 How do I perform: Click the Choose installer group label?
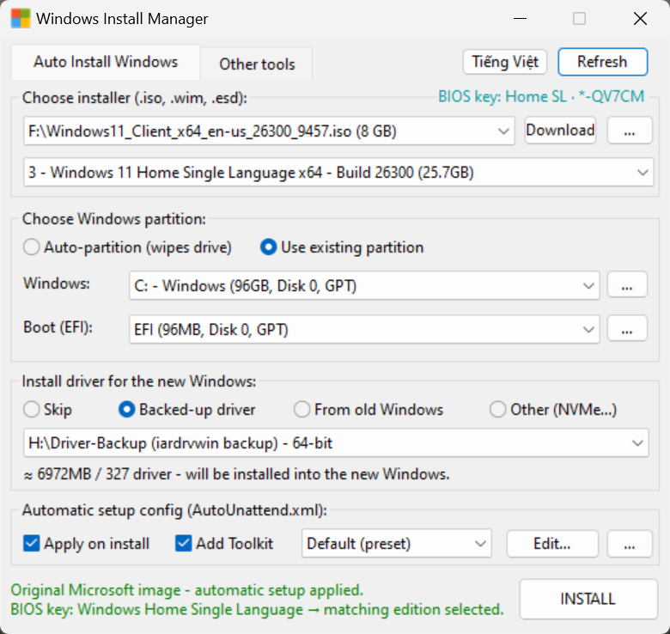135,98
